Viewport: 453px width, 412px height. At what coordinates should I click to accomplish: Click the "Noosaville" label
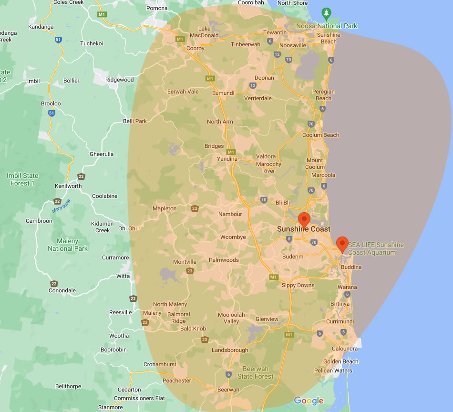pos(293,45)
